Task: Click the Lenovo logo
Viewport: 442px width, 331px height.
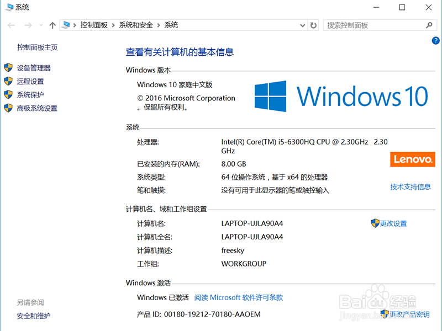Action: [413, 159]
